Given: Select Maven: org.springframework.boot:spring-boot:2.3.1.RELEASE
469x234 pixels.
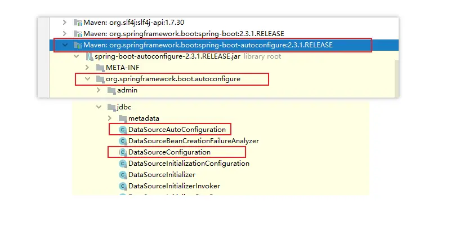Looking at the screenshot, I should [184, 34].
